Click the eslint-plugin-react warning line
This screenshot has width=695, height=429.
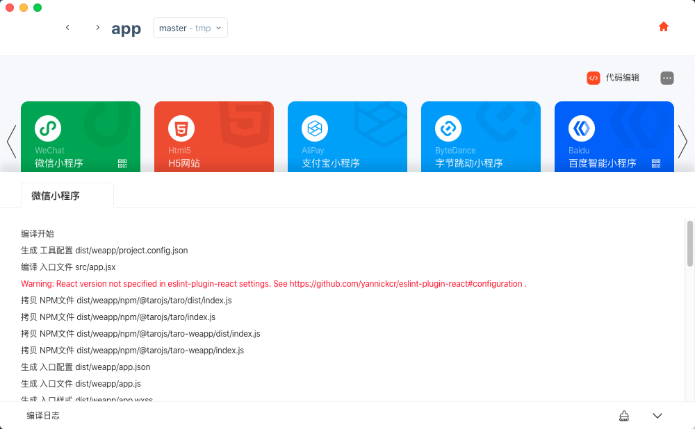click(274, 284)
